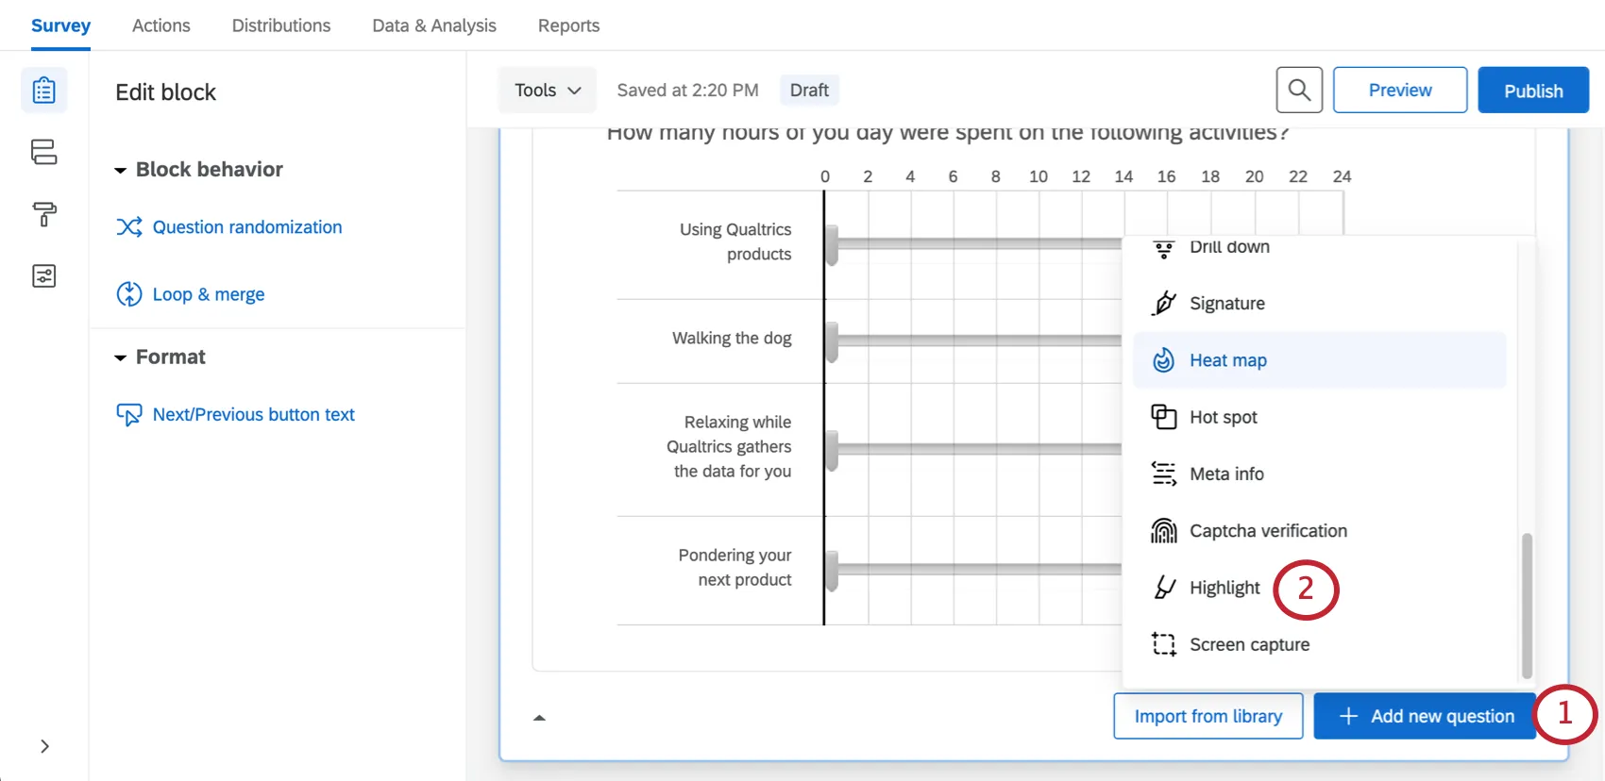Click the Walking the dog slider handle
This screenshot has height=781, width=1605.
[832, 341]
